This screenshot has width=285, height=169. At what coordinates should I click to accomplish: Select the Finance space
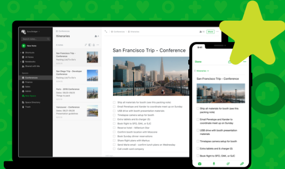point(28,82)
